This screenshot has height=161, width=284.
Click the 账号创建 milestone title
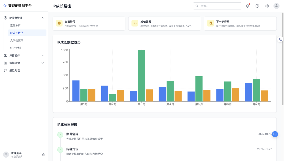[x=72, y=134]
